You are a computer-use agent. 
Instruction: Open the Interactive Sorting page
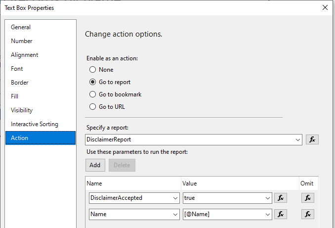point(41,124)
